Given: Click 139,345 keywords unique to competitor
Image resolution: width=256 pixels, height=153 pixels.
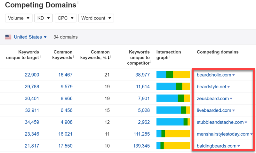Looking at the screenshot, I should click(x=141, y=146).
